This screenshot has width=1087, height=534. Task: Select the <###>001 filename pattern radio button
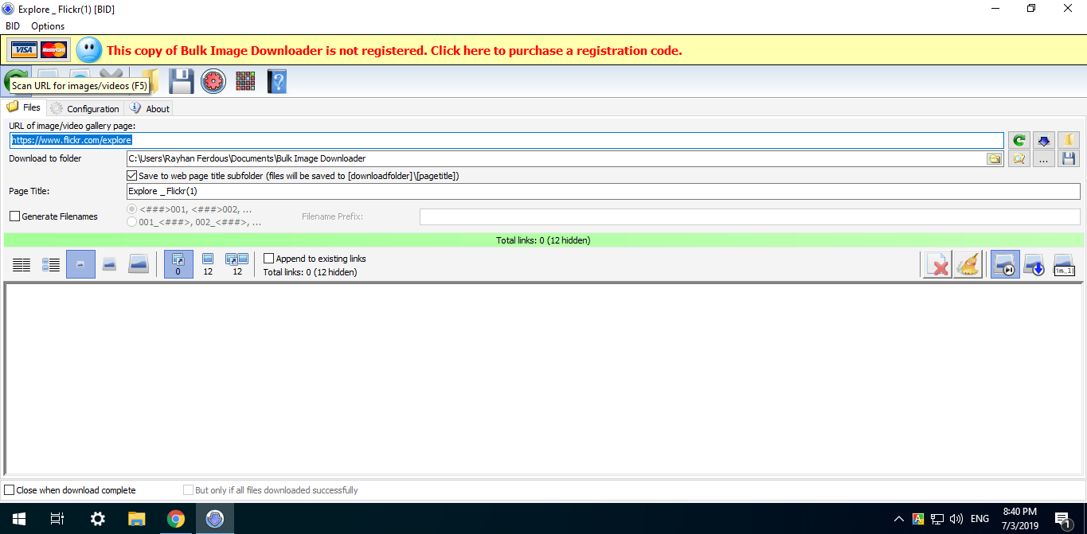132,209
